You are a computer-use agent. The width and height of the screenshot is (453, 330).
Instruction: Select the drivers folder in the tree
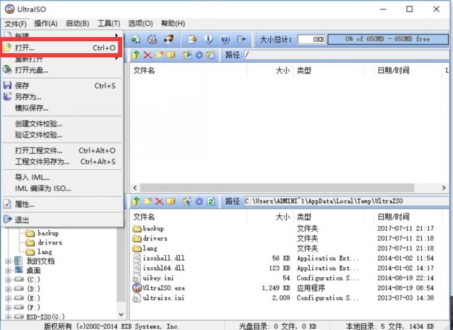50,243
